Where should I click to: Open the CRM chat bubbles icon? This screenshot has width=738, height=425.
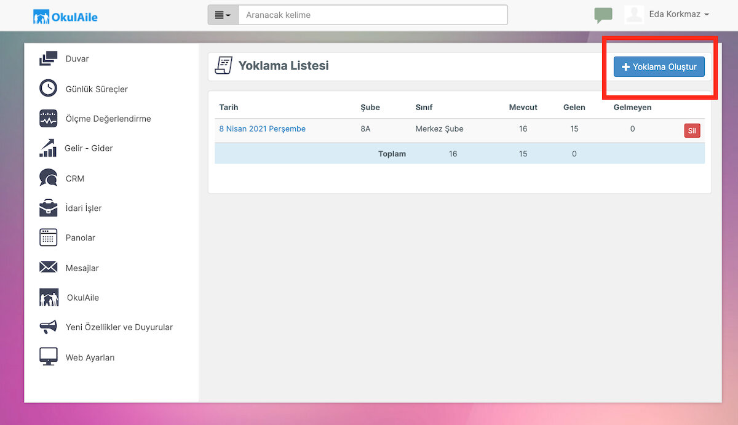[48, 178]
